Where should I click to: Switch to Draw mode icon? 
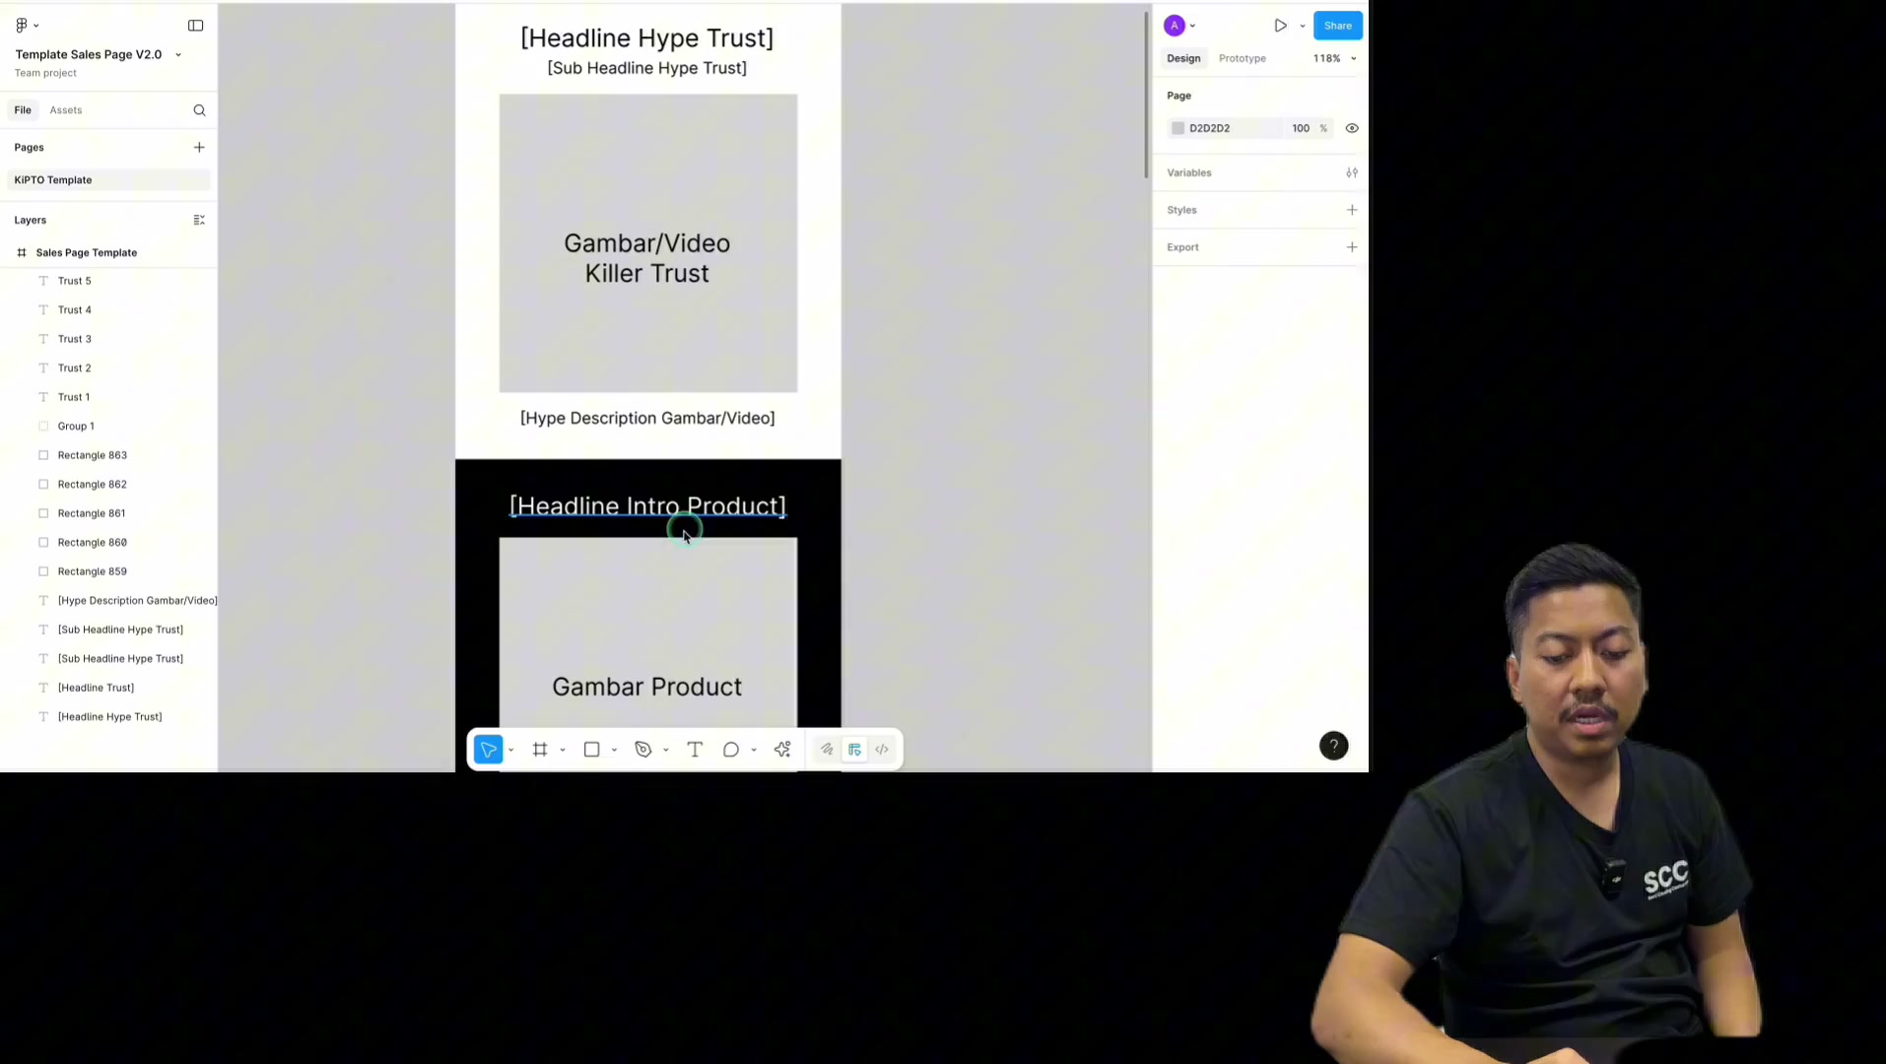827,750
